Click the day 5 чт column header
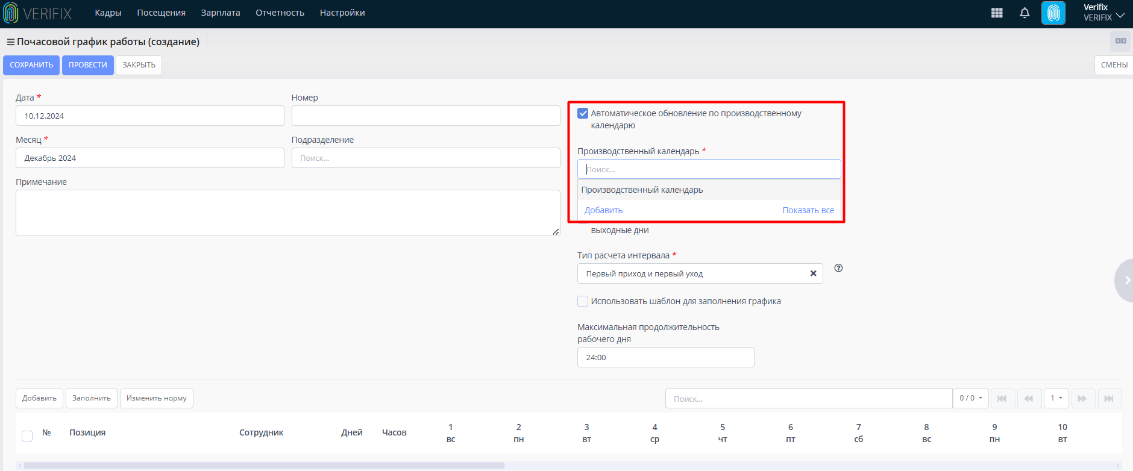1133x471 pixels. pyautogui.click(x=723, y=433)
